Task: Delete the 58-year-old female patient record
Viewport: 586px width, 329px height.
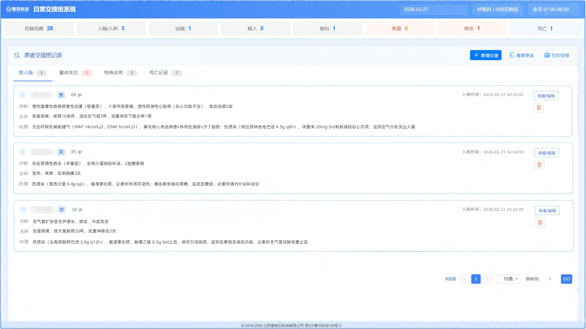Action: click(x=540, y=222)
